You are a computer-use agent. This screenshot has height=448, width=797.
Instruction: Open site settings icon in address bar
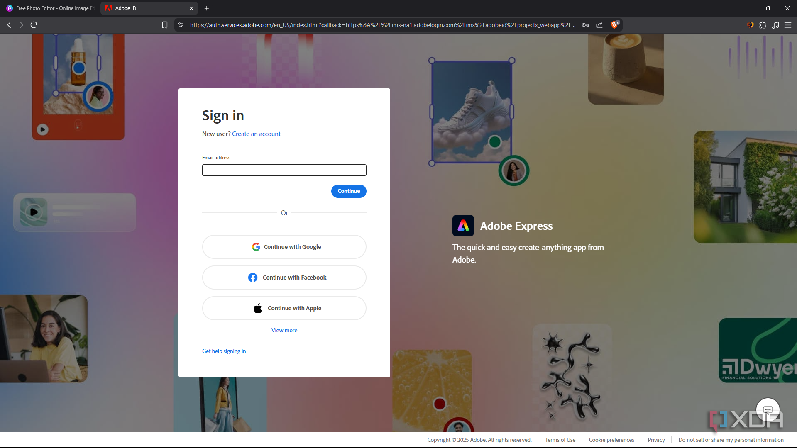click(181, 25)
